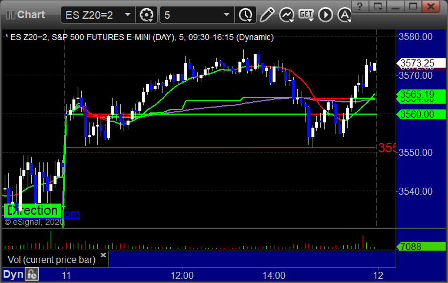Click the 3565.19 green price marker
This screenshot has width=448, height=283.
[421, 94]
